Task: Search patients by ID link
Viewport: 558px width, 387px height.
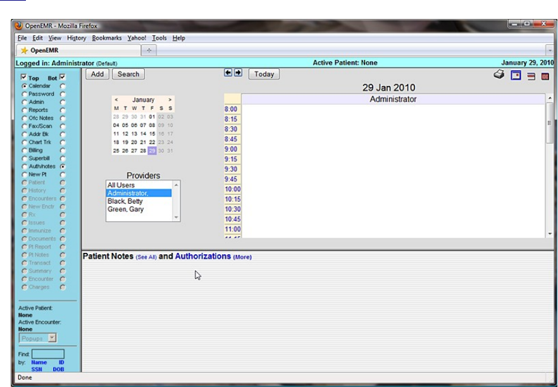Action: point(61,362)
